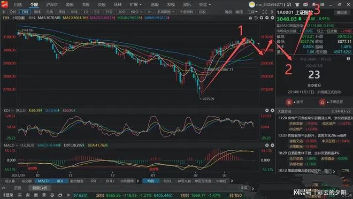This screenshot has height=199, width=353.
Task: Open the RSI indicator tab
Action: pos(93,181)
